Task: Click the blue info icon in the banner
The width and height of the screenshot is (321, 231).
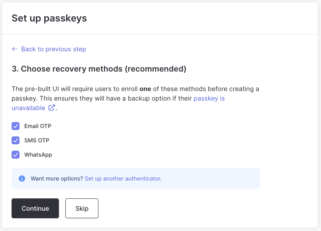Action: tap(22, 179)
